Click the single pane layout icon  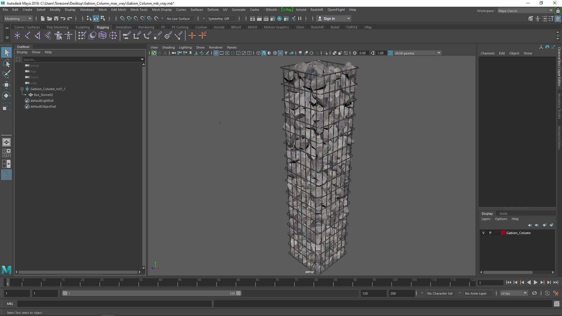(x=6, y=142)
